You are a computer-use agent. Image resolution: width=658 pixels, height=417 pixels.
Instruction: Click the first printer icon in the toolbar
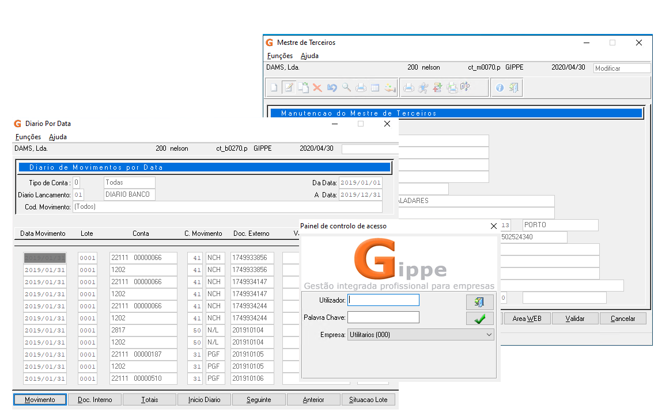pos(361,87)
